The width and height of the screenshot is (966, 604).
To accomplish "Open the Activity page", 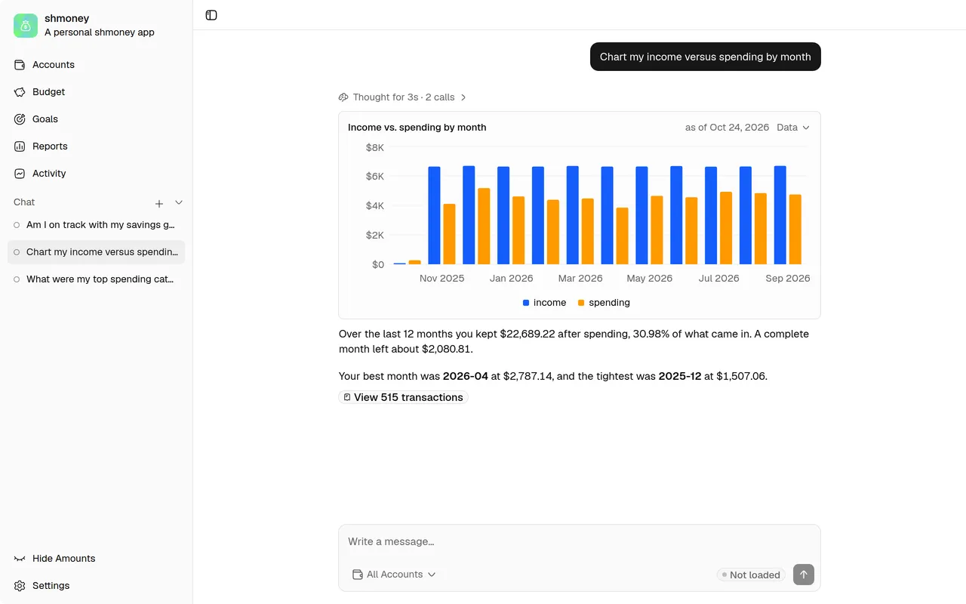I will [96, 174].
